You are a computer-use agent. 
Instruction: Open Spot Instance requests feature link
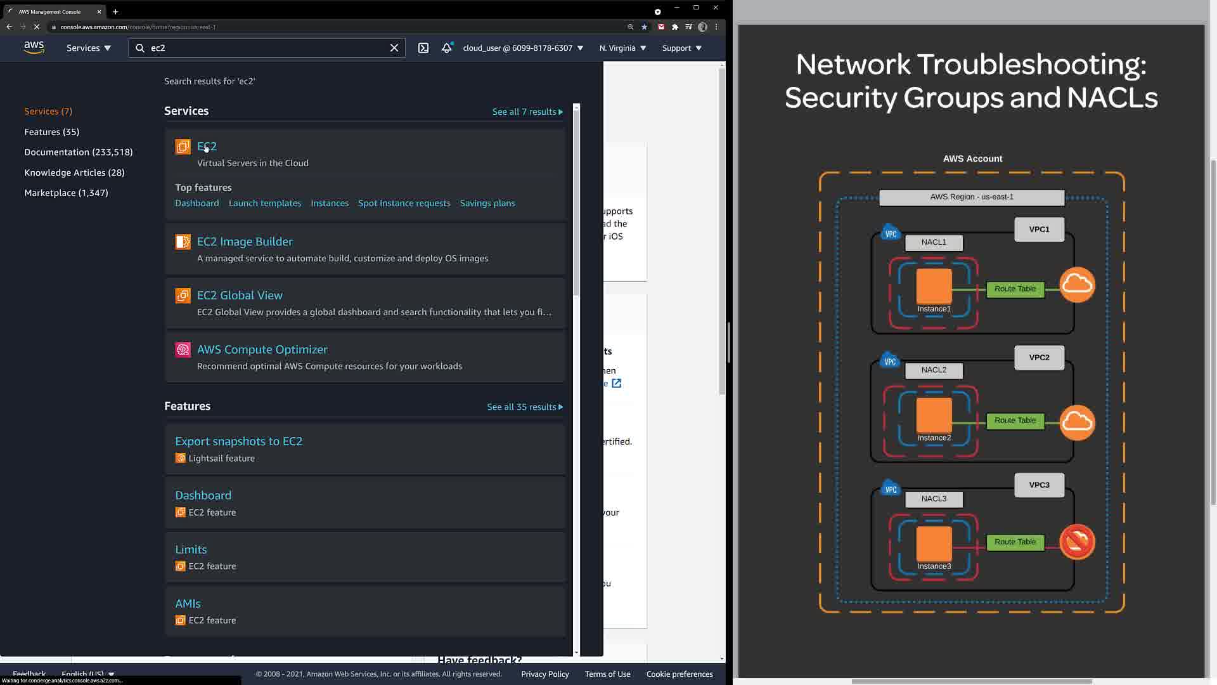[x=404, y=204]
